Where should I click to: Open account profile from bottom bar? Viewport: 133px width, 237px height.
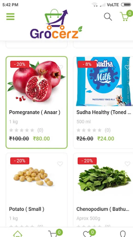123,234
